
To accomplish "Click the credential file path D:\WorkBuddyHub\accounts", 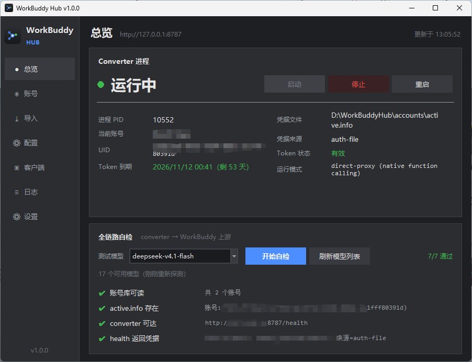I will 385,120.
